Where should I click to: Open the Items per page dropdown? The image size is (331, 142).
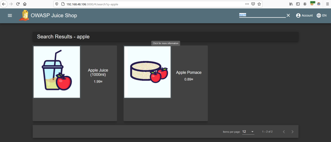[248, 132]
